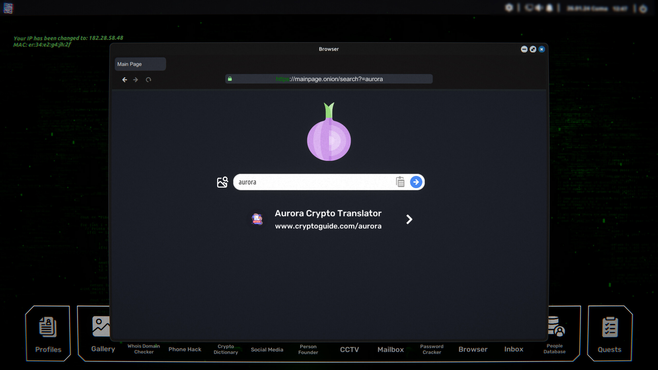Open the CCTV application
Screen dimensions: 658x370
click(x=349, y=349)
